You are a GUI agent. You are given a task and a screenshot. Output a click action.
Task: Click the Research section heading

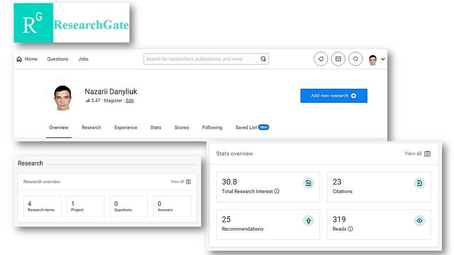(31, 163)
